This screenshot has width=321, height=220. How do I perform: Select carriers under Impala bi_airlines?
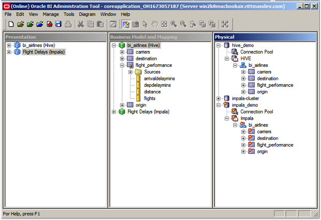(264, 132)
